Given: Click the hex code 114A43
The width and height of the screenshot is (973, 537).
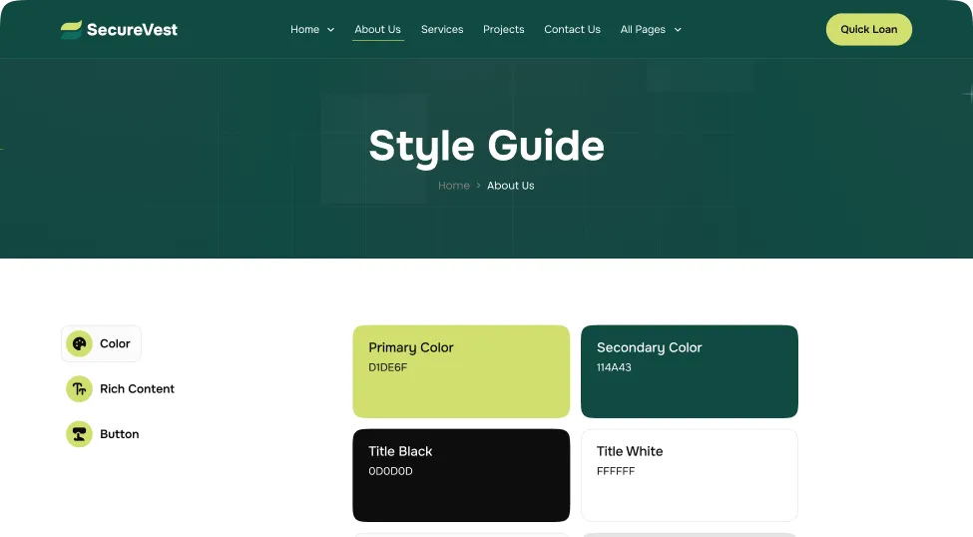Looking at the screenshot, I should point(614,367).
